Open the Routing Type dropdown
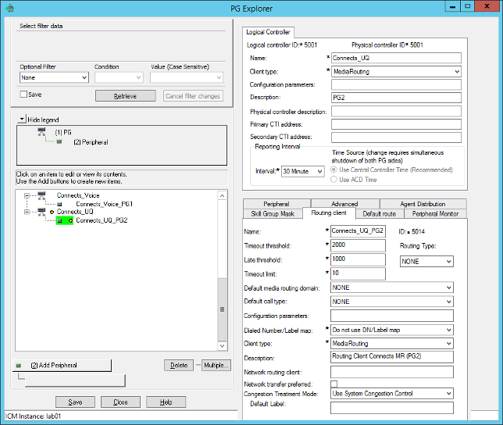This screenshot has width=503, height=425. pos(449,262)
